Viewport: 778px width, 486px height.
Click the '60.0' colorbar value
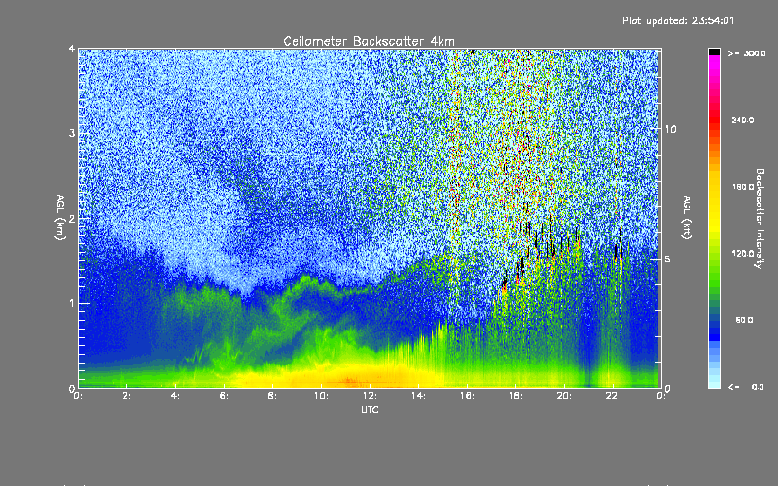pos(744,320)
